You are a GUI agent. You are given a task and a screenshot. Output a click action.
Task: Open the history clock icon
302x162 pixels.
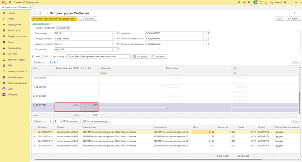coord(261,2)
